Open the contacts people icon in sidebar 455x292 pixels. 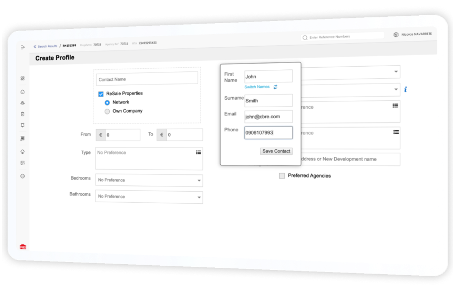(23, 102)
